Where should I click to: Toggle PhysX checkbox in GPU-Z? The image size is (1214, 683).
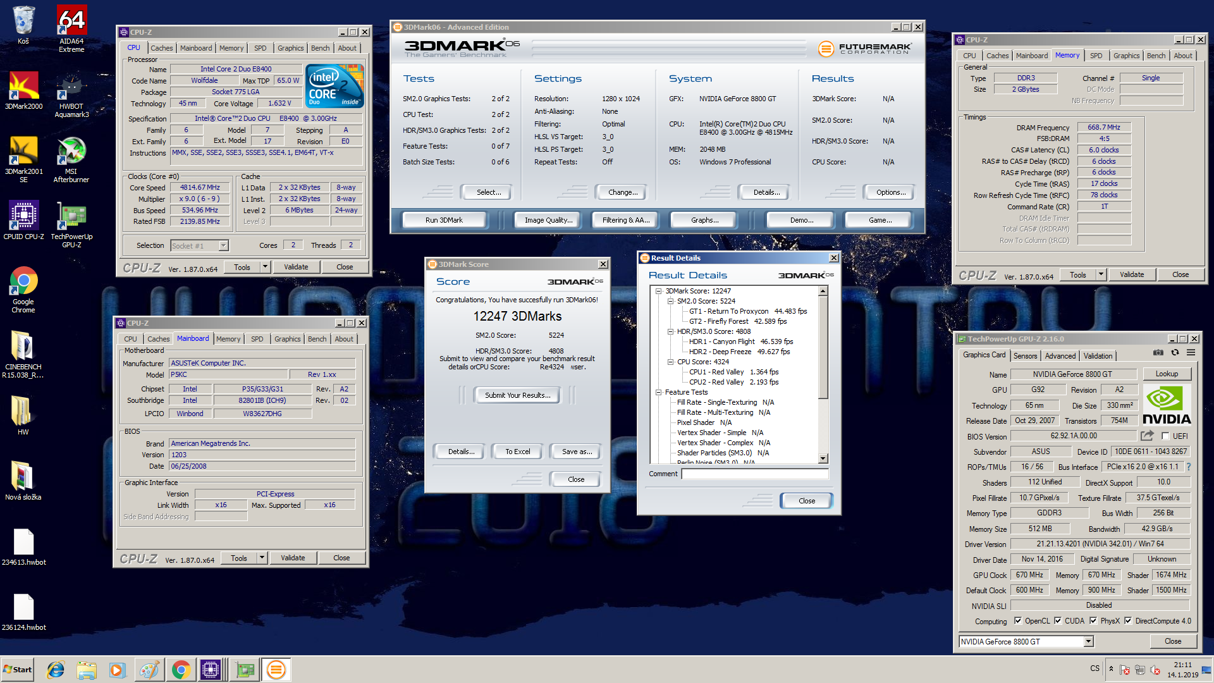click(1093, 620)
